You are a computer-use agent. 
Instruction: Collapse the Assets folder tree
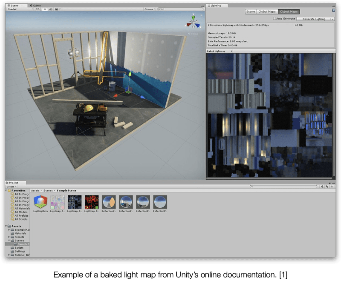[6, 226]
